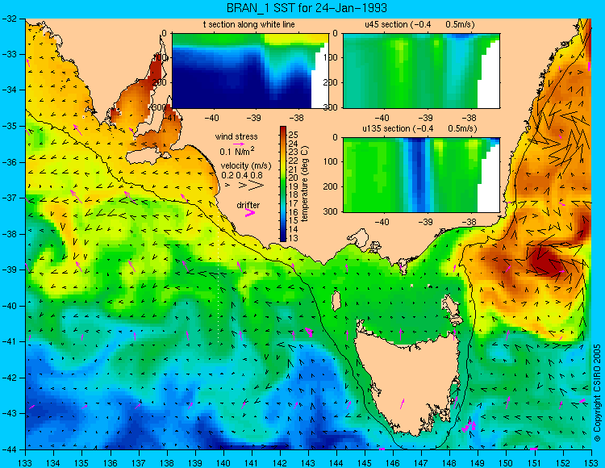Select the 'velocity (m/s)' legend label

(x=246, y=165)
